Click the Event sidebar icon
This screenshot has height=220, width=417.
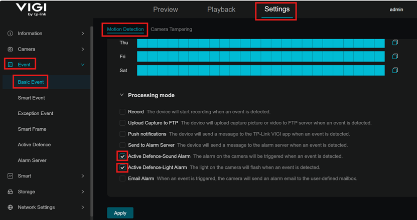tap(10, 65)
